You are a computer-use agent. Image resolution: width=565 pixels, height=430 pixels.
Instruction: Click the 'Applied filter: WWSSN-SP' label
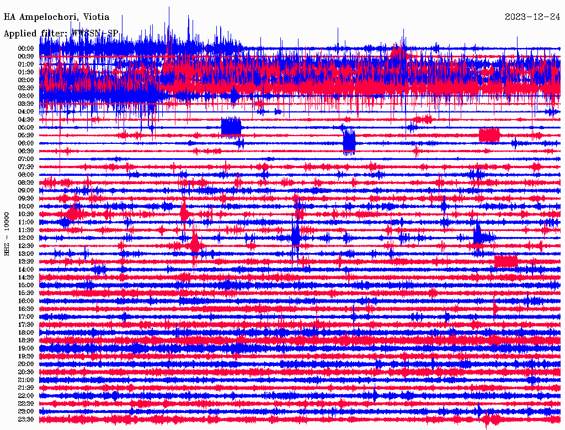[x=61, y=34]
